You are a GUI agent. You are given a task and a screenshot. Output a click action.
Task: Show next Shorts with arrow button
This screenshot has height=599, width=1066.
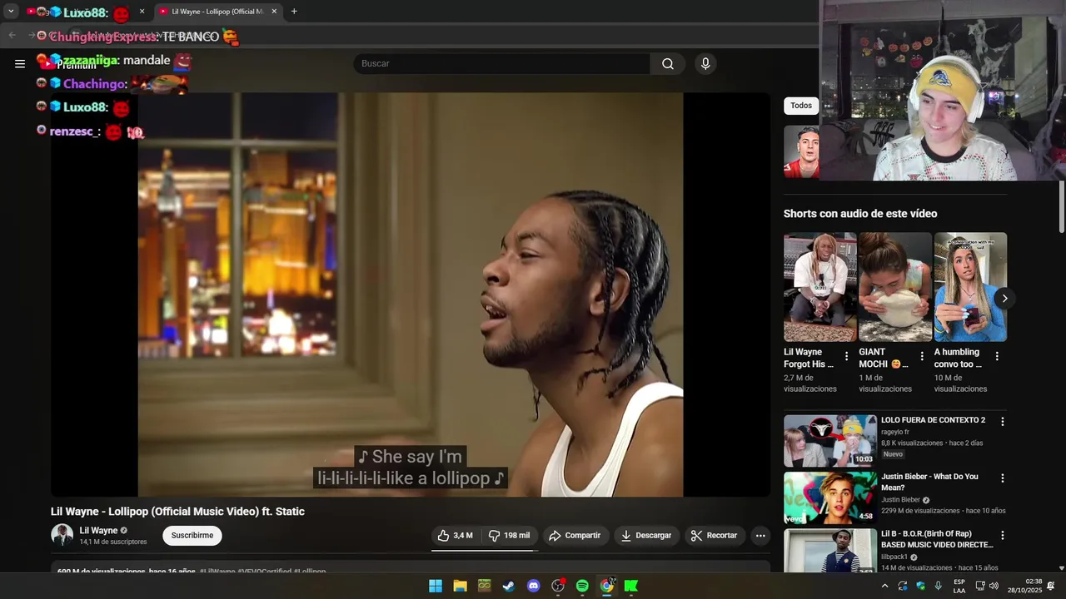tap(1004, 298)
